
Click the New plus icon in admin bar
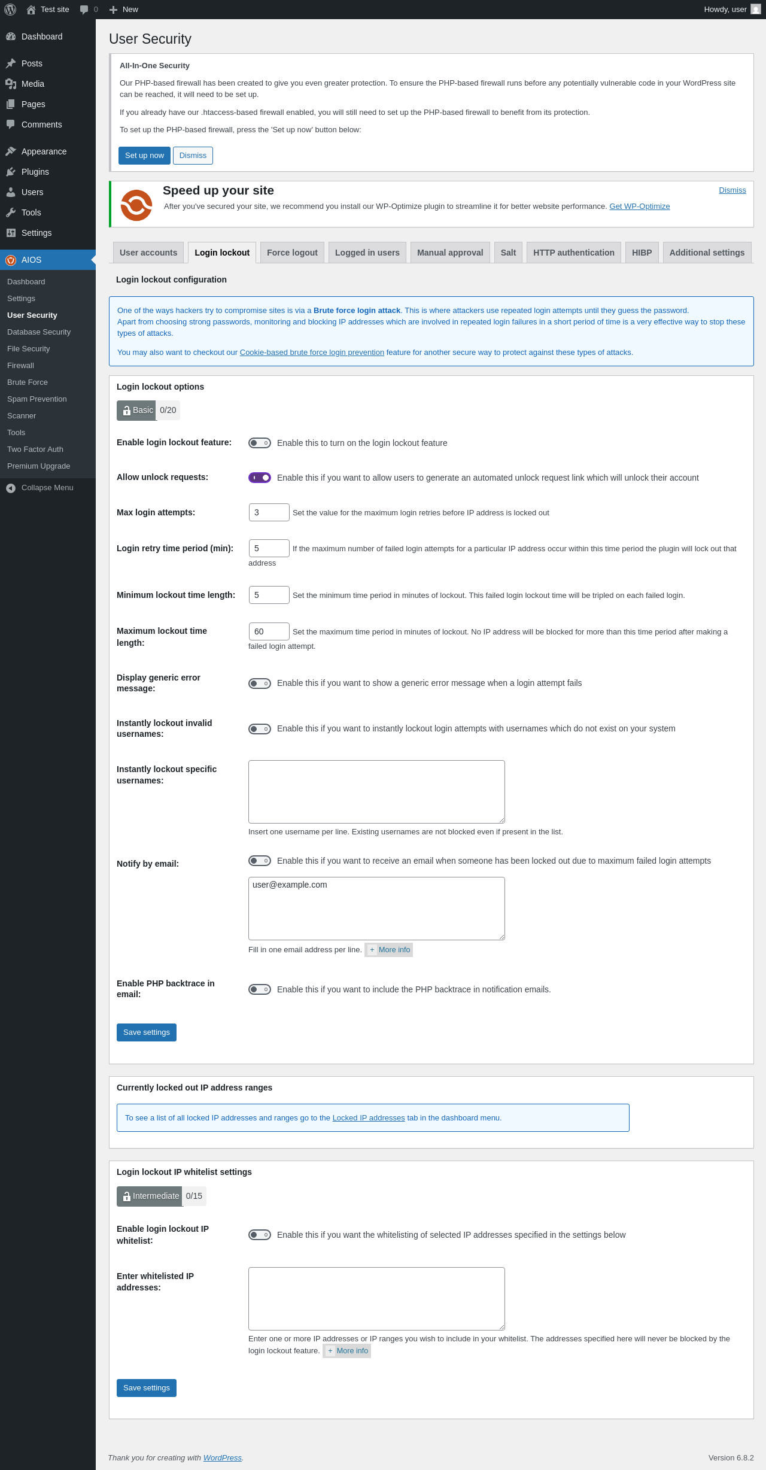113,10
